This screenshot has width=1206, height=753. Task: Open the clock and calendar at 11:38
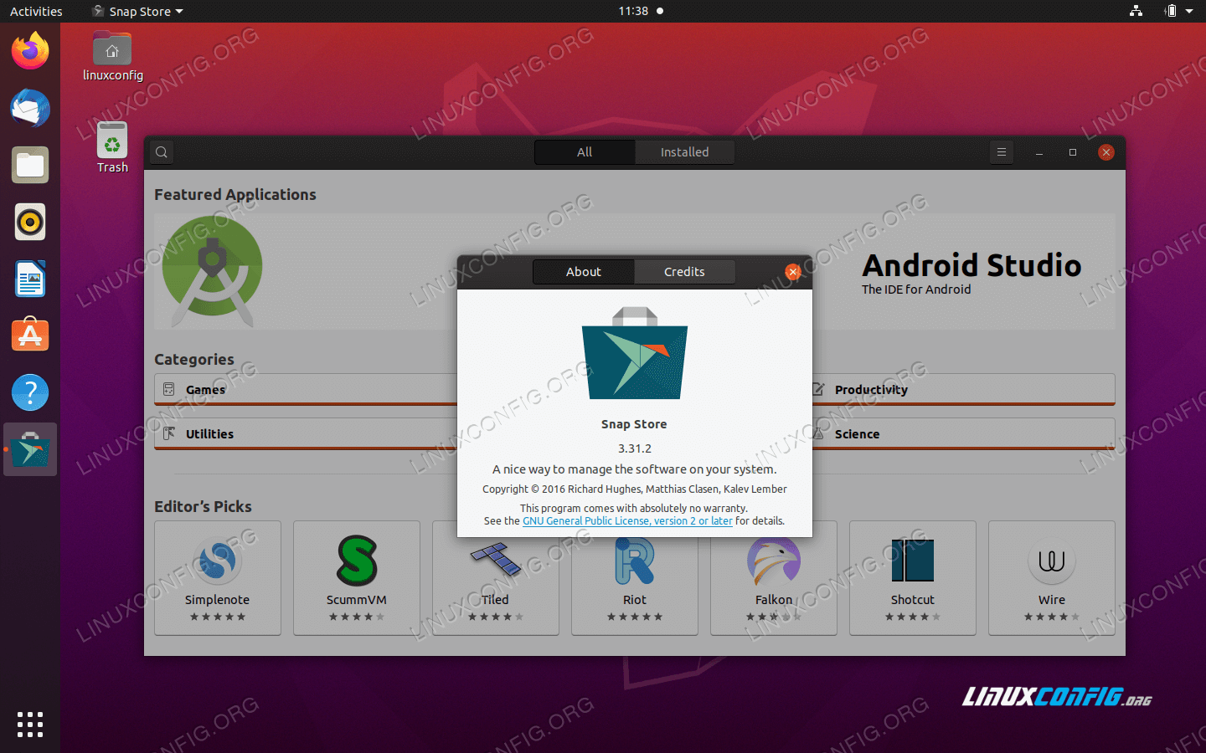tap(641, 11)
